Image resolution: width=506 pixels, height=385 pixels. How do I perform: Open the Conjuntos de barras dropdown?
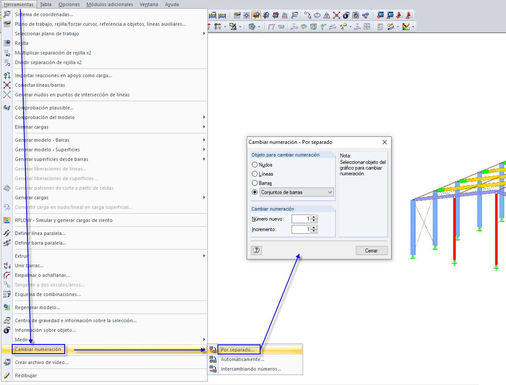point(296,192)
